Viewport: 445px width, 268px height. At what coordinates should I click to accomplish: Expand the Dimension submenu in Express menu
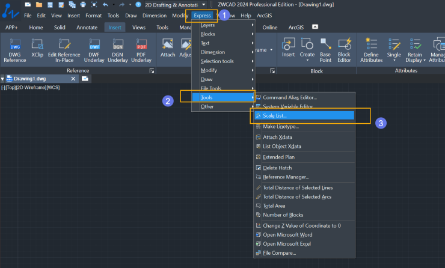223,52
